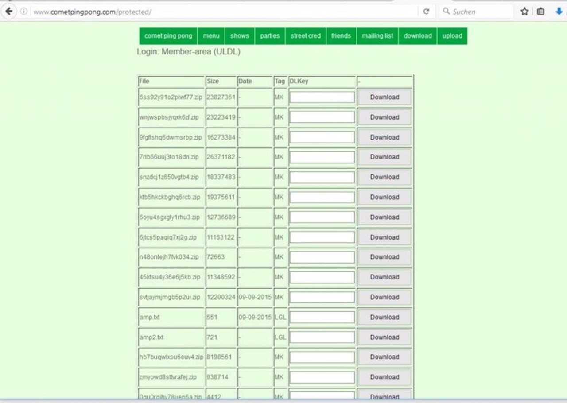This screenshot has height=403, width=567.
Task: Click Download for zmyowd8sttvrafej.zip
Action: (x=384, y=377)
